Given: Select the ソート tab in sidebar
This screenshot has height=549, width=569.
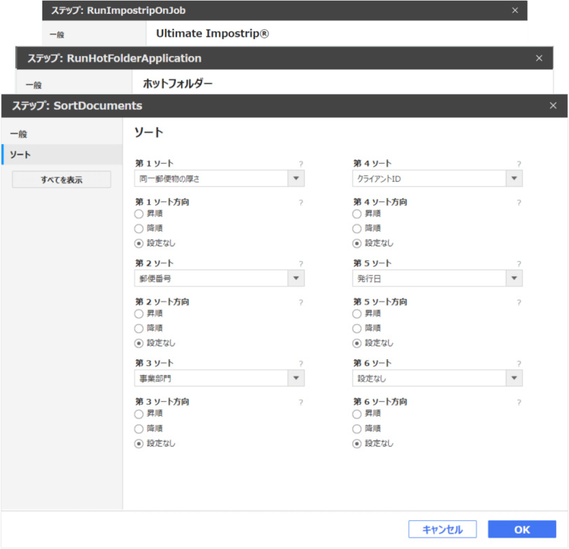Looking at the screenshot, I should 21,155.
